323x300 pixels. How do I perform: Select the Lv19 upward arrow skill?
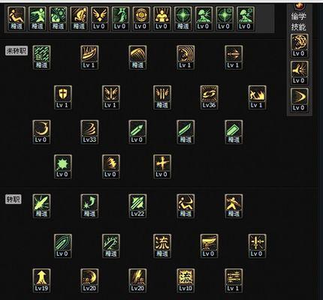click(41, 280)
